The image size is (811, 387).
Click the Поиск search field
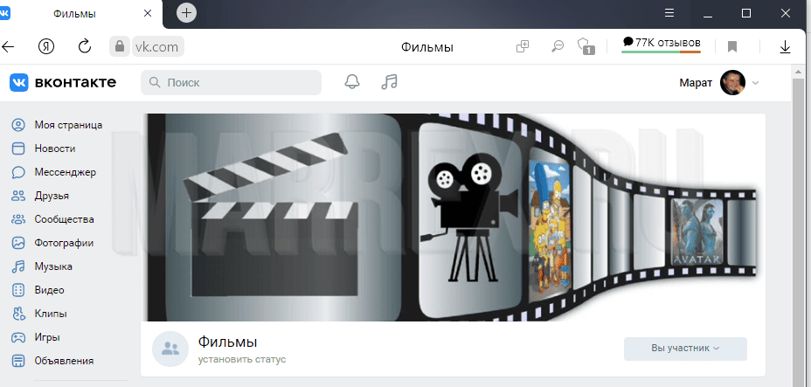point(232,83)
